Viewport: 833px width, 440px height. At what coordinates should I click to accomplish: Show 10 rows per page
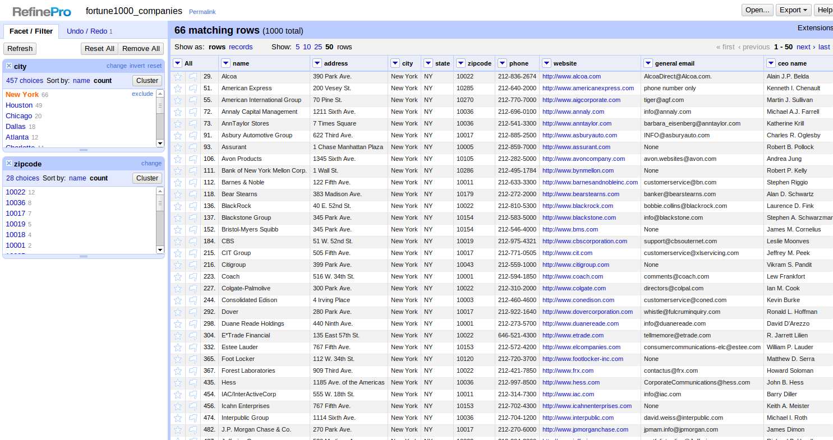(x=307, y=47)
